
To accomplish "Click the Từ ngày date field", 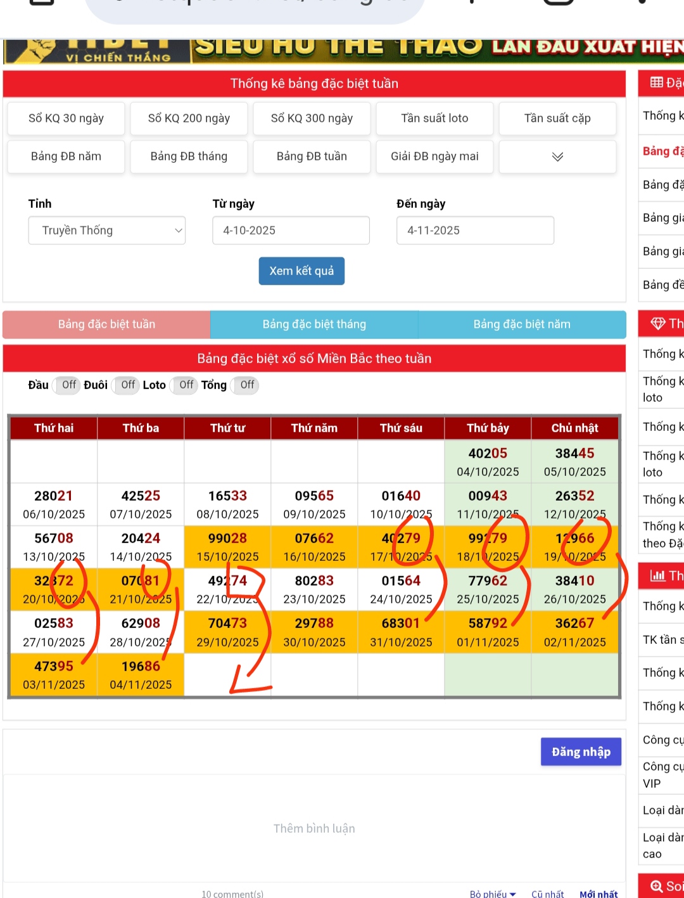I will [291, 231].
